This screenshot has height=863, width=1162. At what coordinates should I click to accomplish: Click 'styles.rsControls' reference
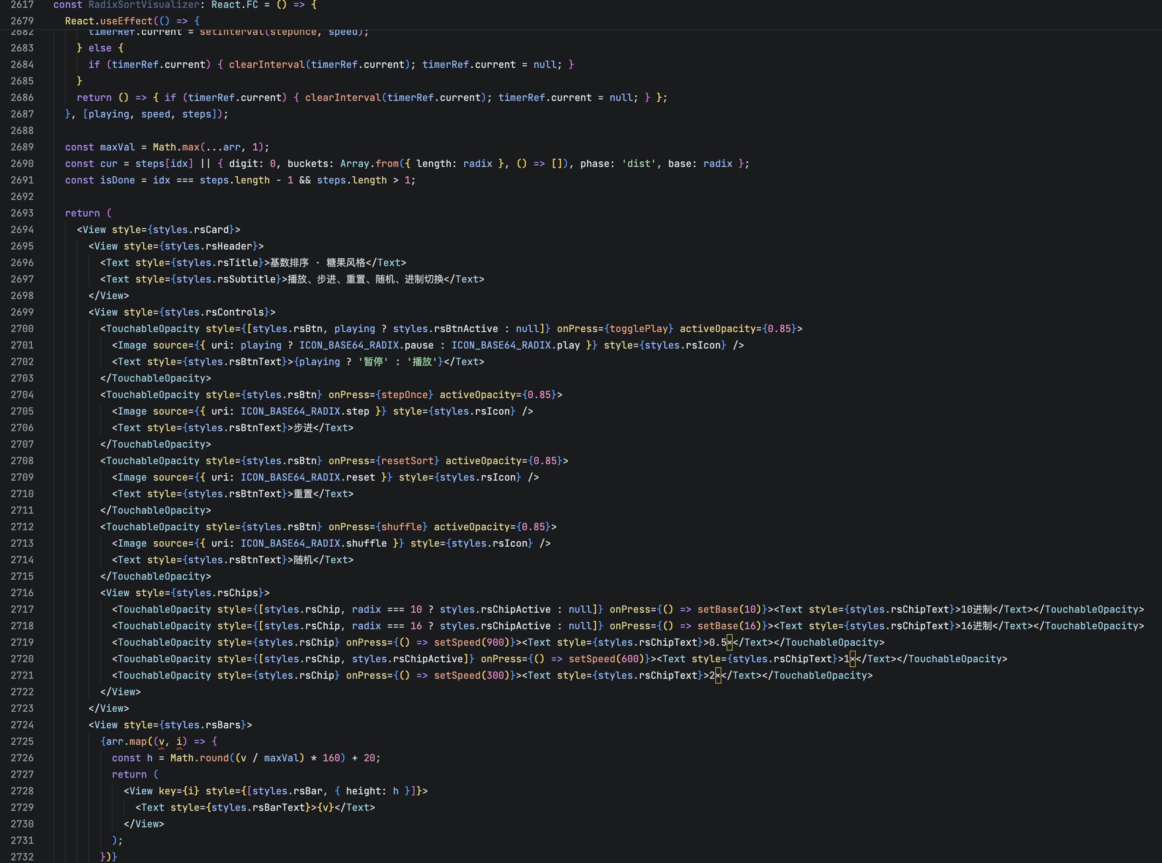(214, 313)
